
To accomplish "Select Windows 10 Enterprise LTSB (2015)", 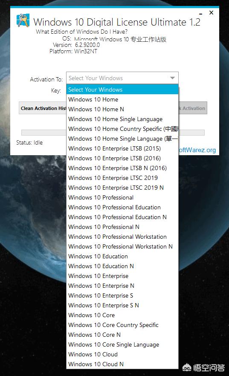I will click(122, 148).
